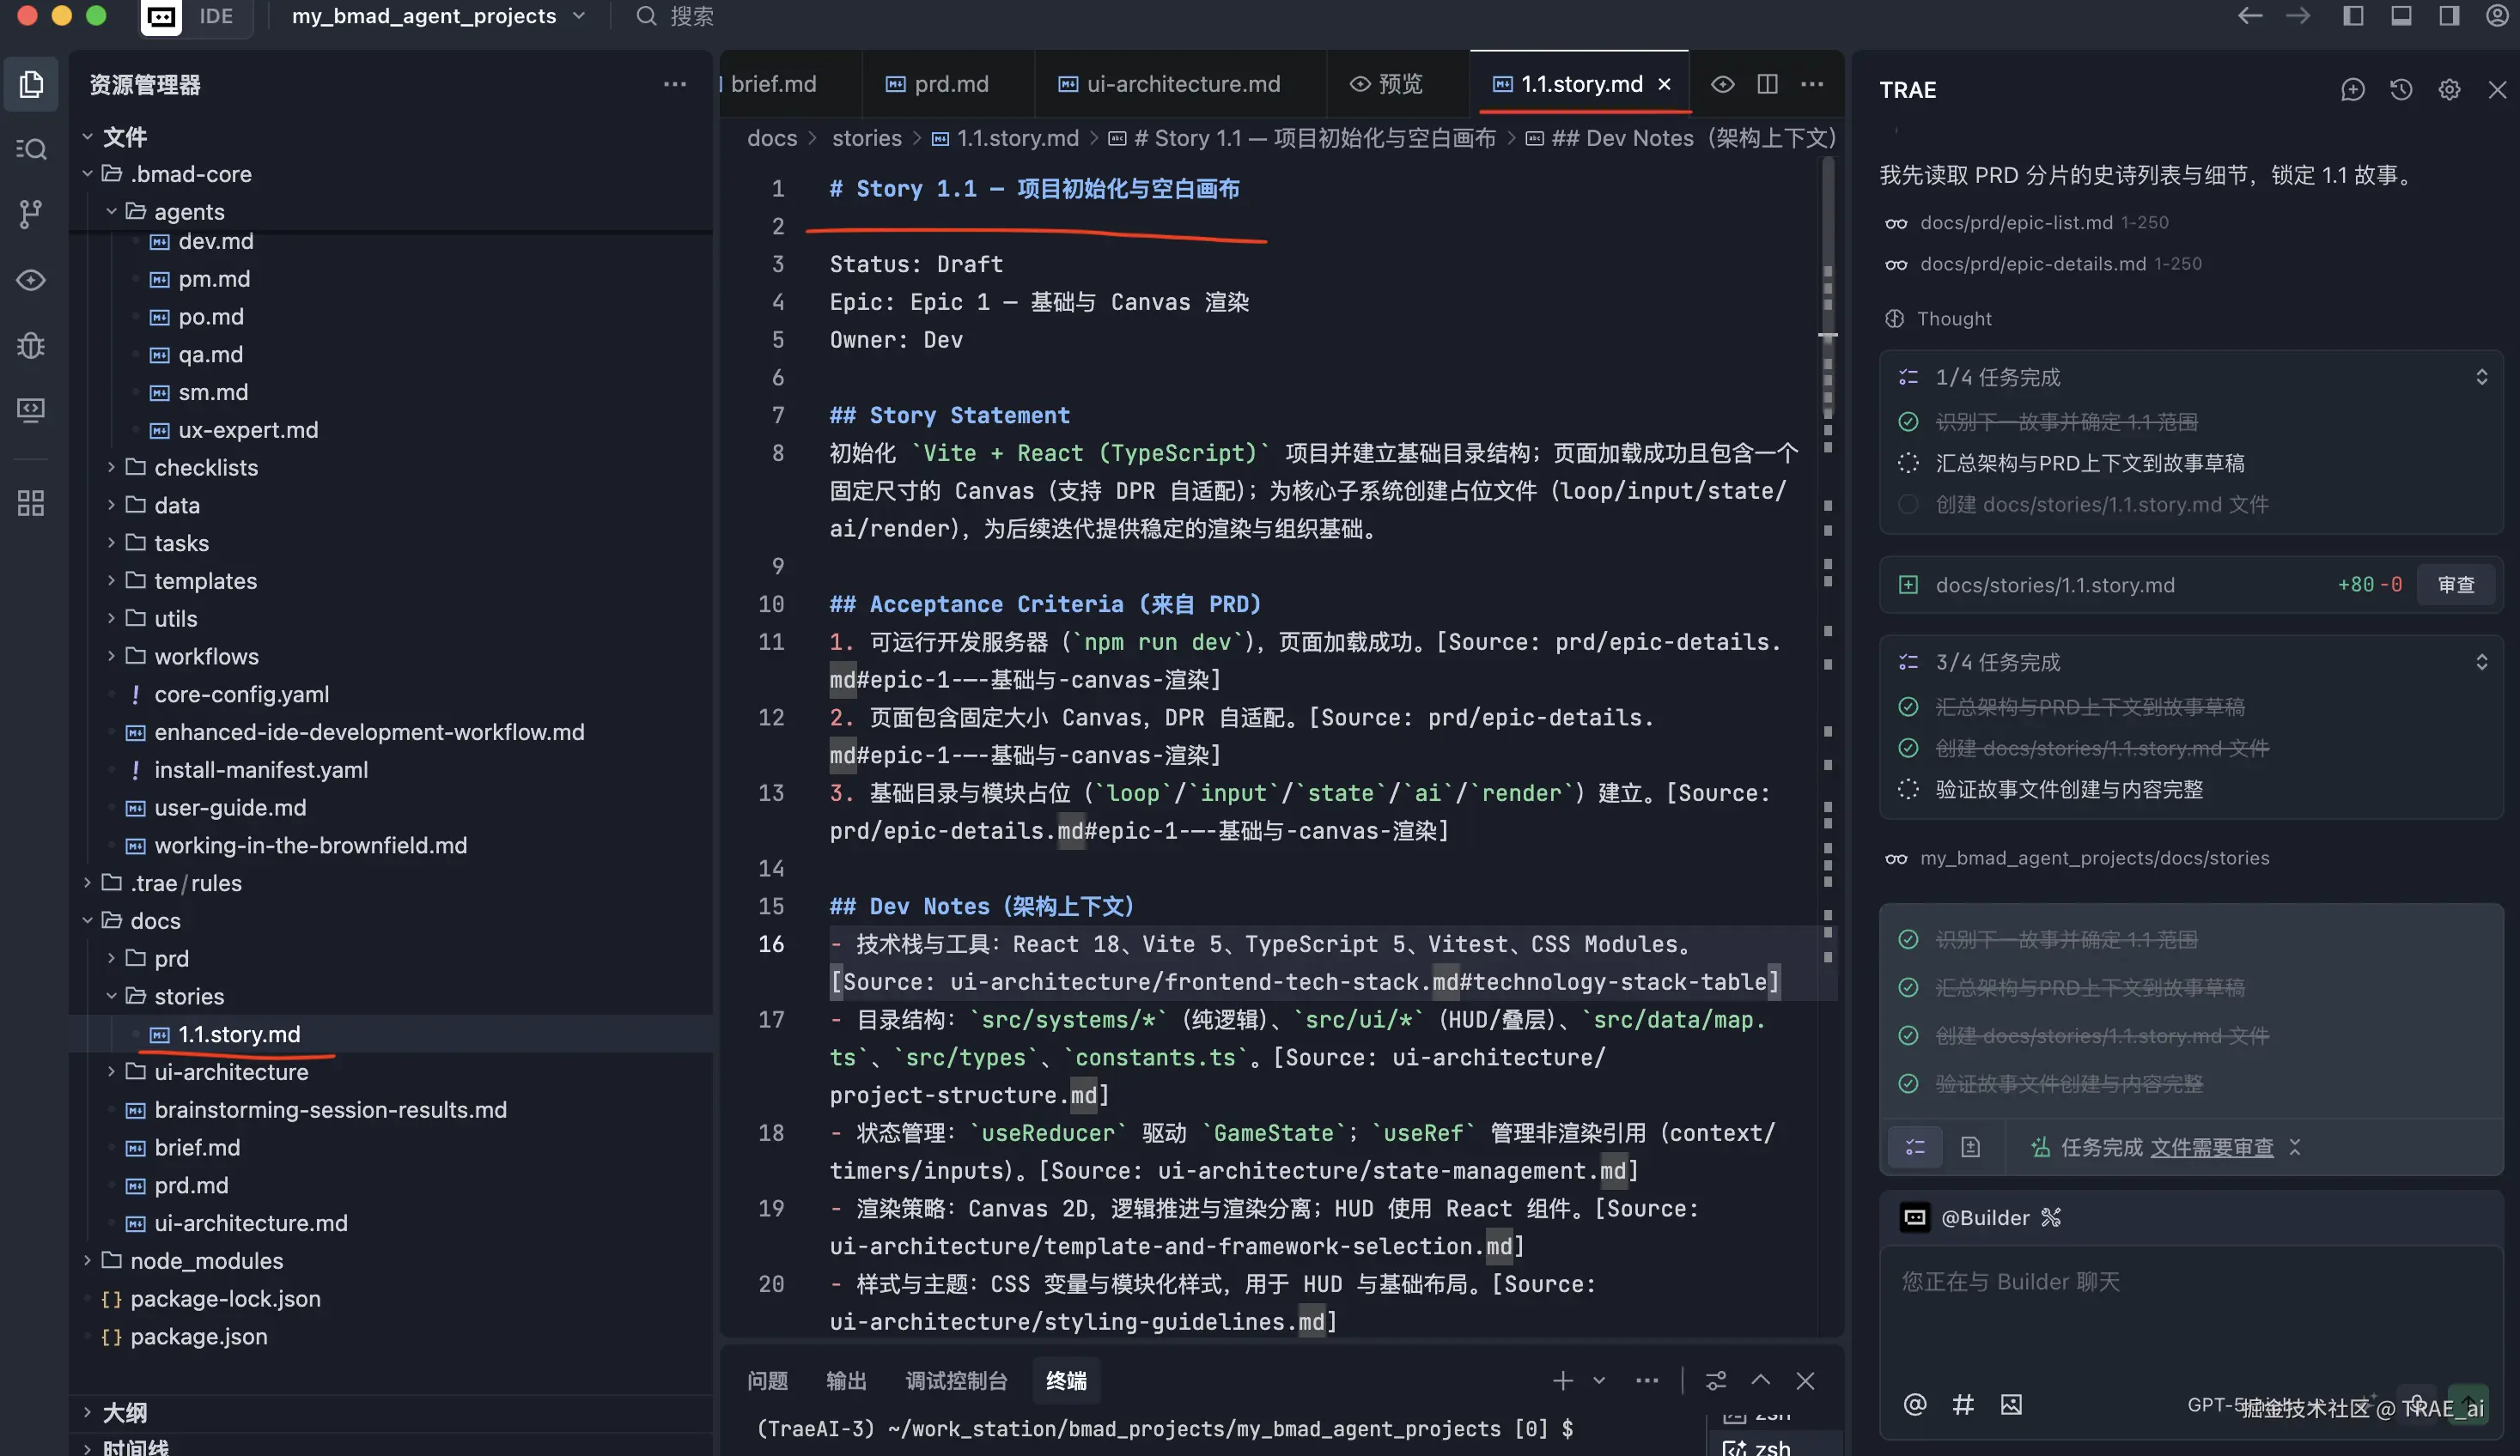2520x1456 pixels.
Task: Click split editor icon in tab bar
Action: click(x=1767, y=84)
